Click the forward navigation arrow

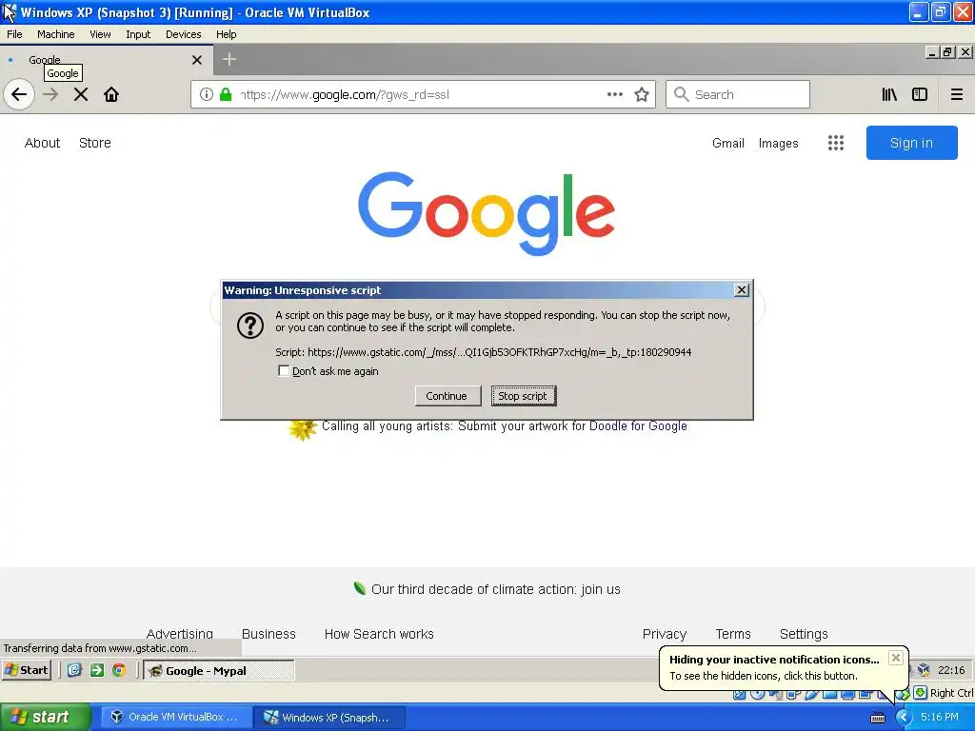50,94
